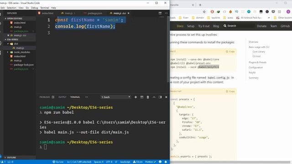292x164 pixels.
Task: Change encoding via UTF-8 status item
Action: (x=109, y=162)
